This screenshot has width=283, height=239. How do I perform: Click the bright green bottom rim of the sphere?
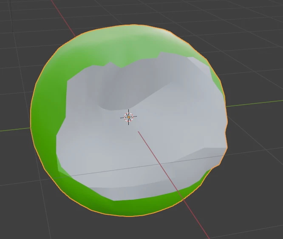point(140,206)
